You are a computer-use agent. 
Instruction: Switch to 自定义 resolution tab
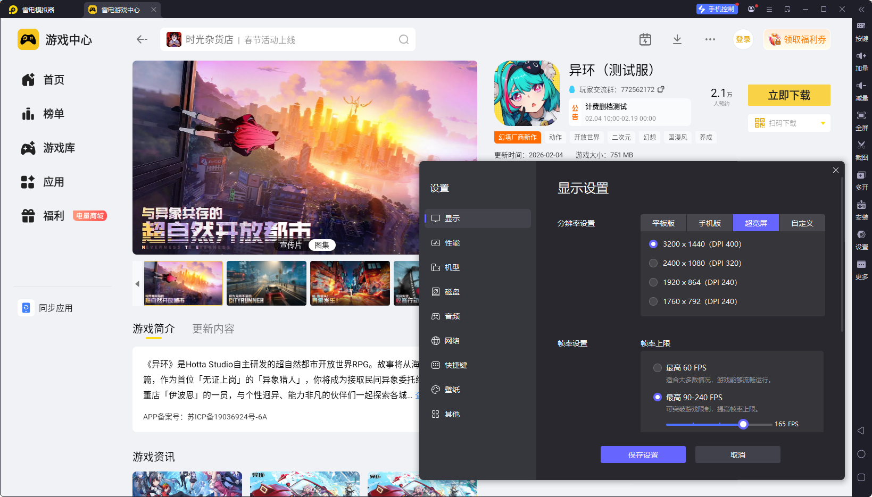802,223
